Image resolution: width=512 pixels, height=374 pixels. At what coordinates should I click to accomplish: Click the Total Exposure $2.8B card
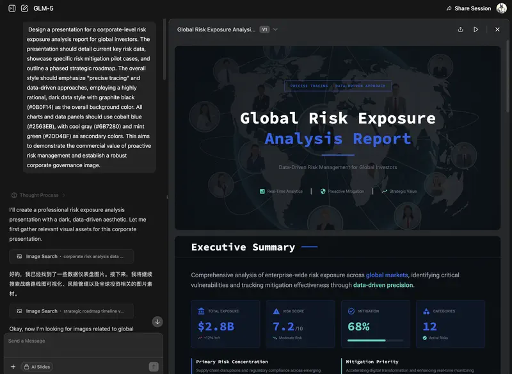coord(225,324)
